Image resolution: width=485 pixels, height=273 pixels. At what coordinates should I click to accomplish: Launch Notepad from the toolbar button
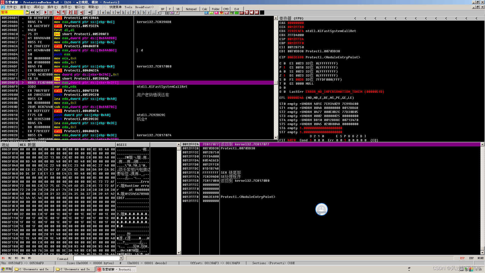coord(191,9)
